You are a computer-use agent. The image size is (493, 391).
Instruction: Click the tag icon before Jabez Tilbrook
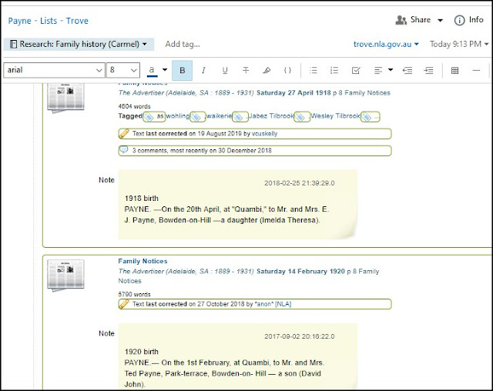[x=238, y=117]
